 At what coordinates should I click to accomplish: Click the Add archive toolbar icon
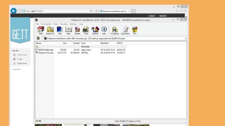[41, 30]
